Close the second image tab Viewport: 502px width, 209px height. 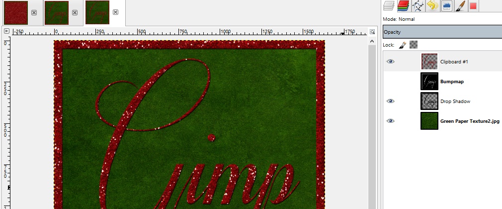click(x=75, y=12)
